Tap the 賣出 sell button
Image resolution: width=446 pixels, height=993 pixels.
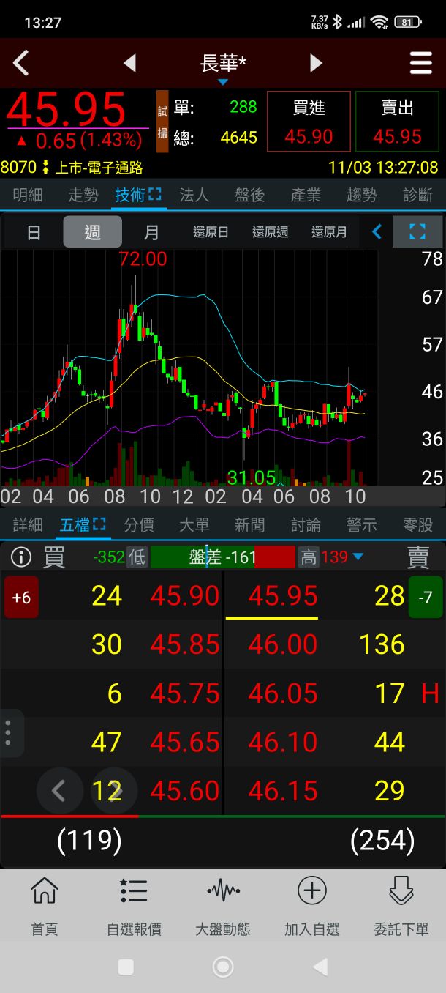(398, 122)
